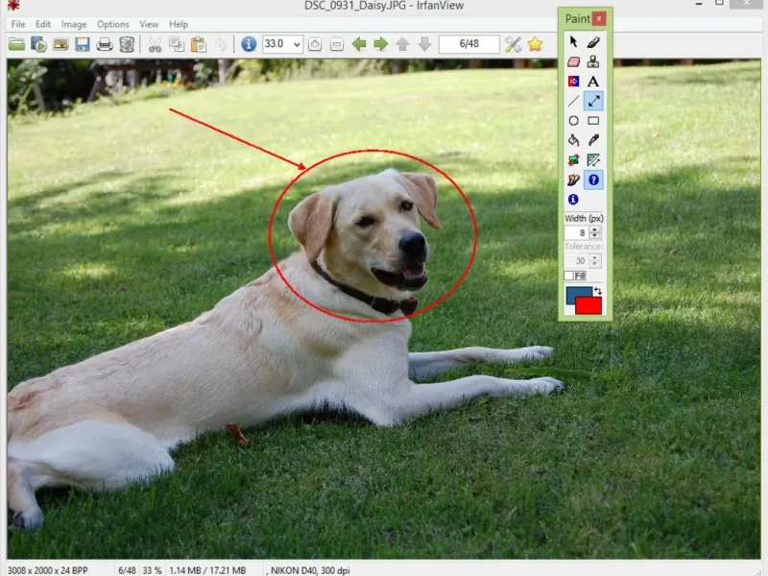
Task: Select the measure tool in Paint panel
Action: click(593, 160)
